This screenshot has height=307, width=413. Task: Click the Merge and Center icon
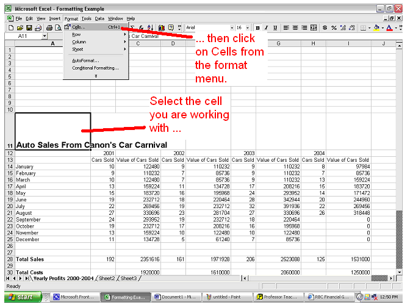pos(314,27)
